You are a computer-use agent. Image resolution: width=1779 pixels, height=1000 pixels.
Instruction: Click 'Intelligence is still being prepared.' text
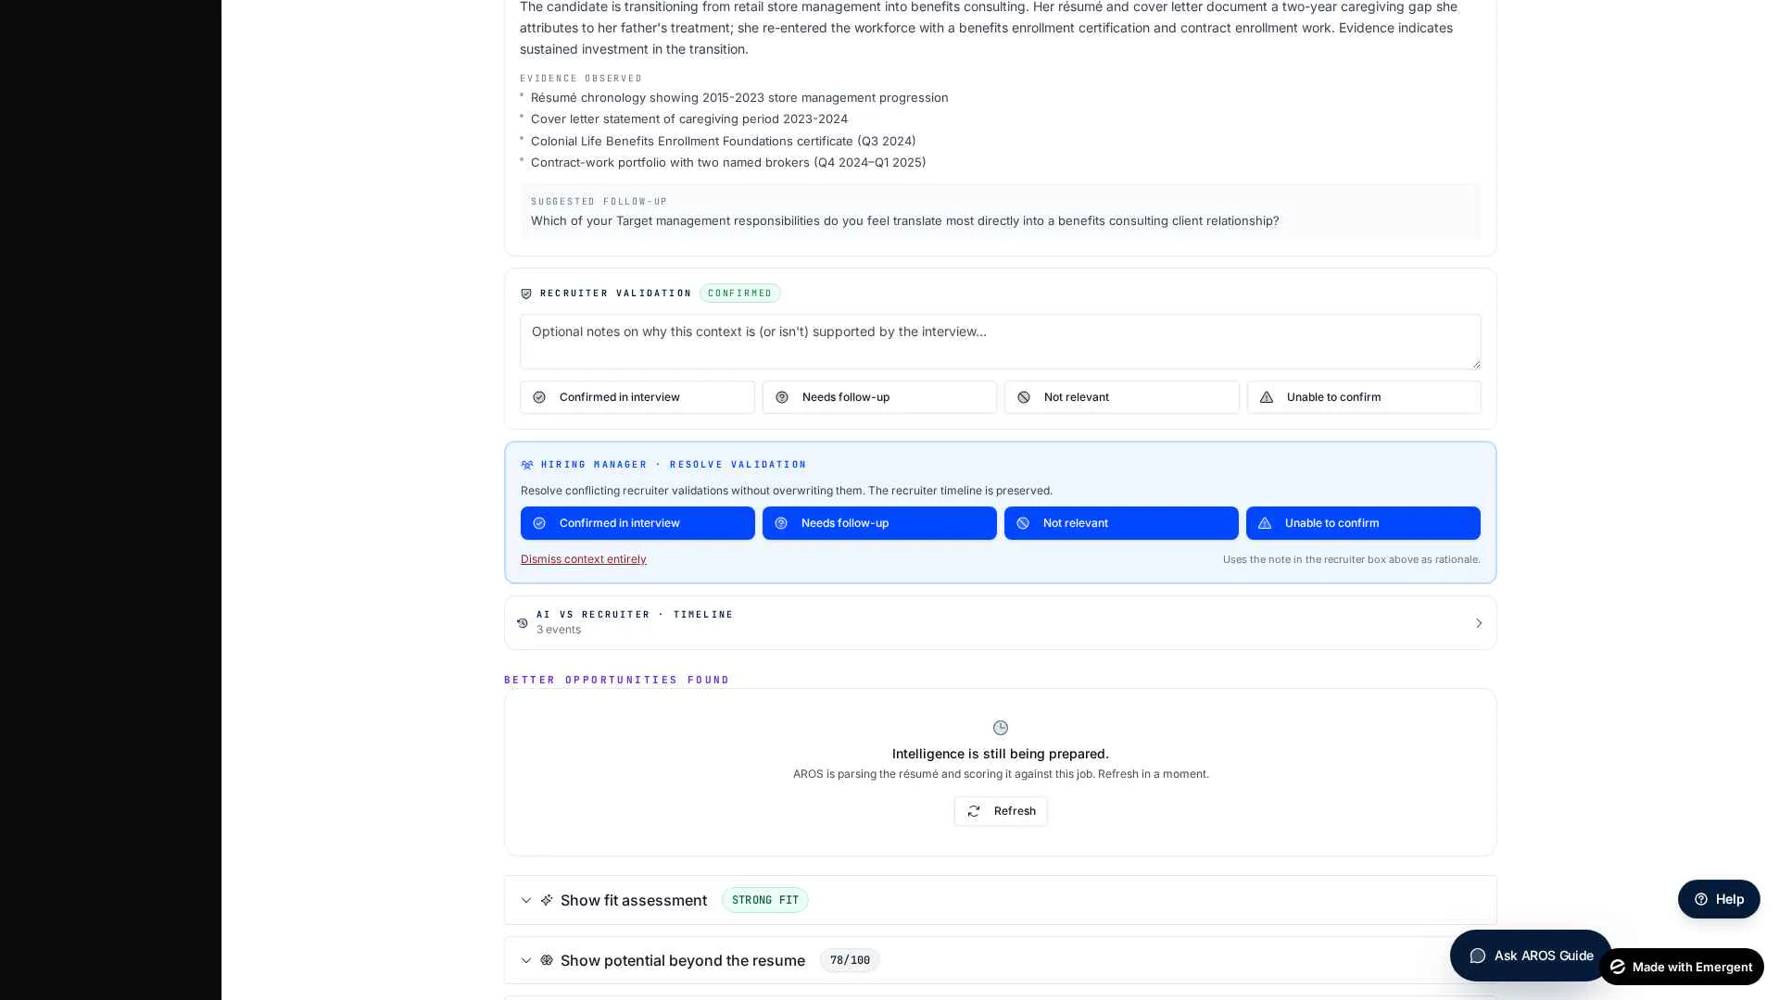pyautogui.click(x=1001, y=754)
